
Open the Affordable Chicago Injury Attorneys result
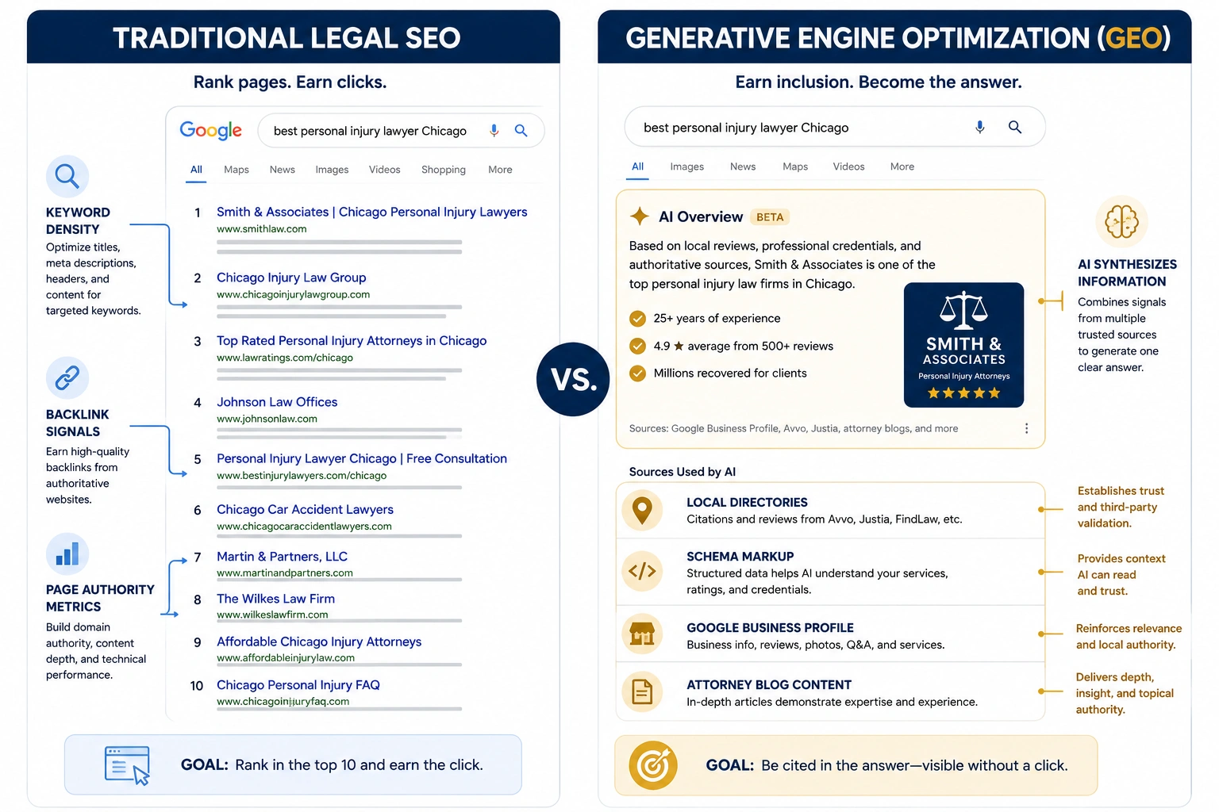click(x=319, y=642)
